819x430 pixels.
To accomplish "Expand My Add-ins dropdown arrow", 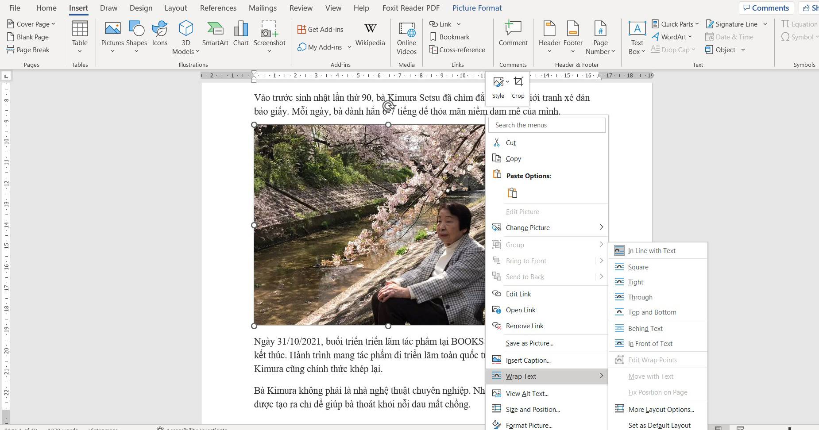I will pos(349,47).
